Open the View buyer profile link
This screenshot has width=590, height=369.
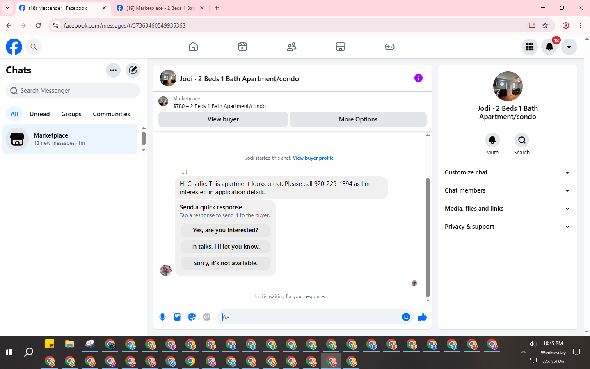point(313,158)
